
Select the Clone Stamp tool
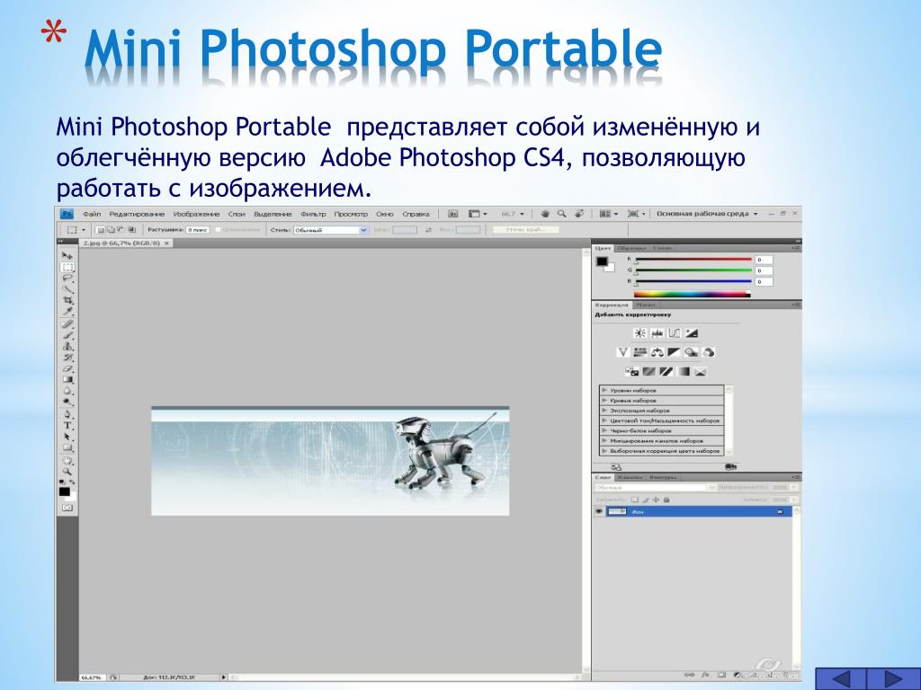(67, 346)
